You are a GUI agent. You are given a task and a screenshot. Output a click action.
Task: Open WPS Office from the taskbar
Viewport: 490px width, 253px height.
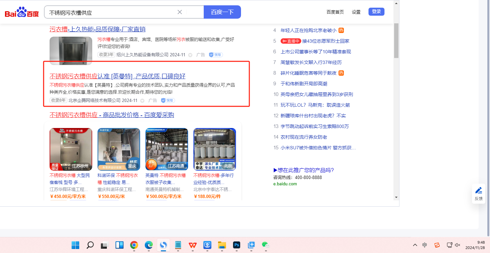click(x=193, y=245)
